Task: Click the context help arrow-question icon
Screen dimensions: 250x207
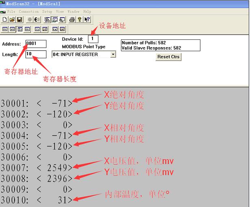Action: pyautogui.click(x=87, y=19)
